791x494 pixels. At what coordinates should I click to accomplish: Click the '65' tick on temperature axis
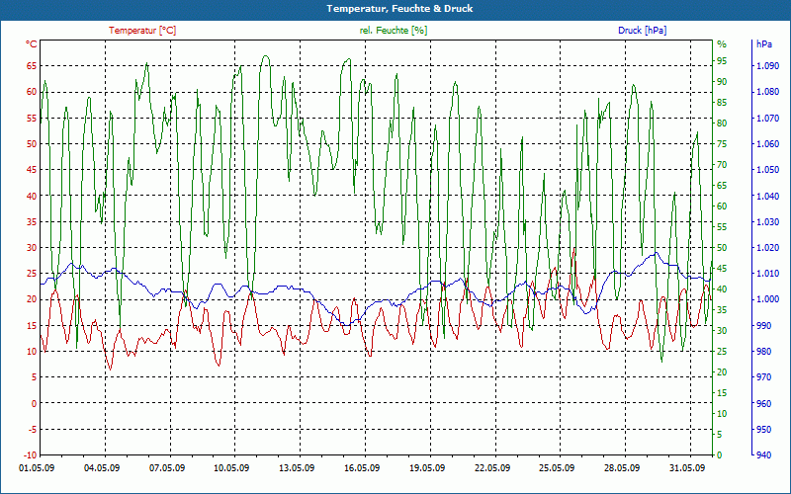(32, 65)
